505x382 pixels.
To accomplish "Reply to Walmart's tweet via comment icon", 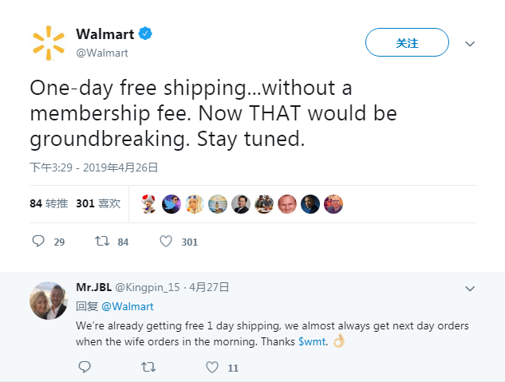I will coord(37,241).
